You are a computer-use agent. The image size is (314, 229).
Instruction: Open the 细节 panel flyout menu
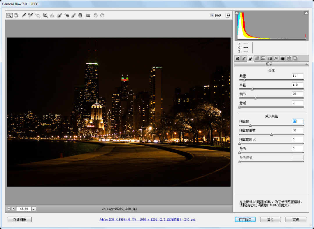point(306,64)
